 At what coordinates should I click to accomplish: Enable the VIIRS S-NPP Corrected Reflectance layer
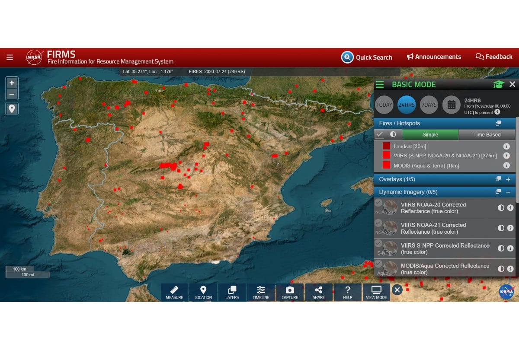click(x=378, y=243)
